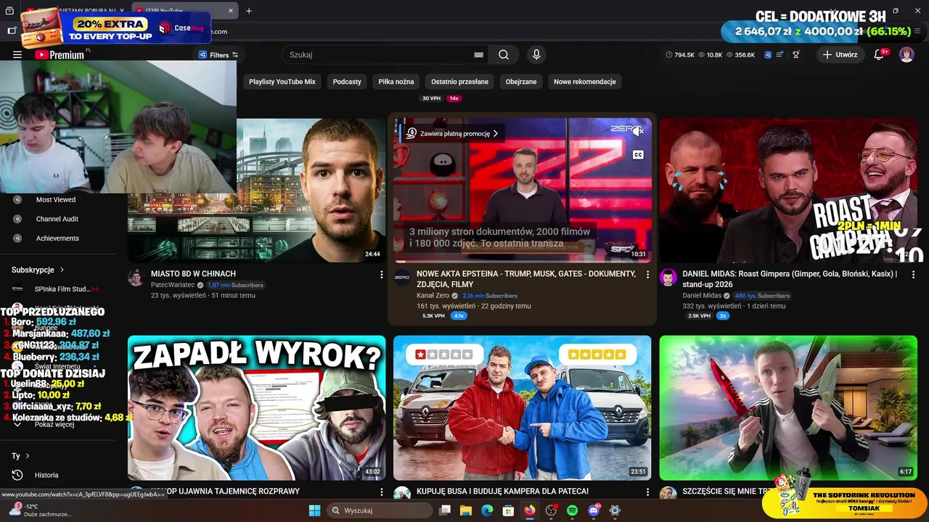This screenshot has width=929, height=522.
Task: Open Microsoft Store from the taskbar
Action: pos(508,510)
